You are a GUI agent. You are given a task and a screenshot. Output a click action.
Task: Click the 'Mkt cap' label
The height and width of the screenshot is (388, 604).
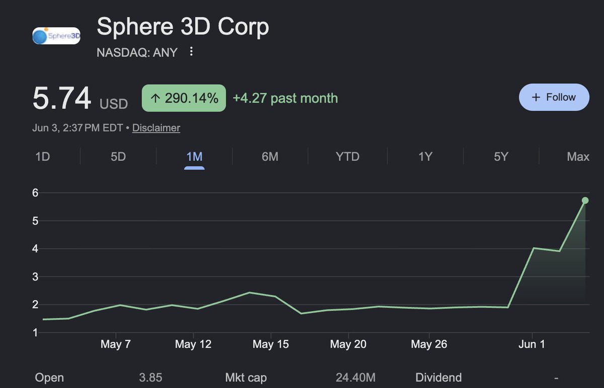click(246, 377)
